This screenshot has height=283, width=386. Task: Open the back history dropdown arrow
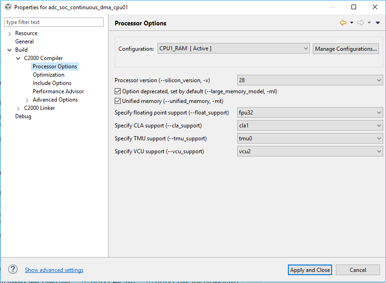click(351, 23)
